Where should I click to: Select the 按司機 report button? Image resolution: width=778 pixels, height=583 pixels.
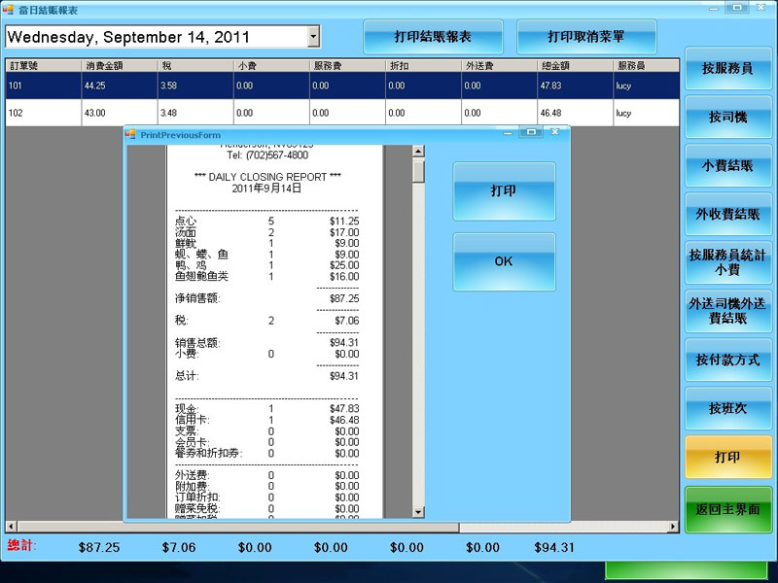(727, 118)
